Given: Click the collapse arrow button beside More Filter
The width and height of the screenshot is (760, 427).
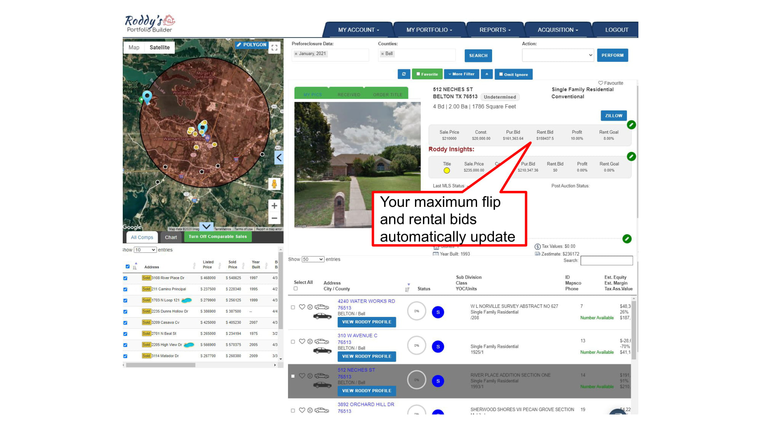Looking at the screenshot, I should point(487,74).
